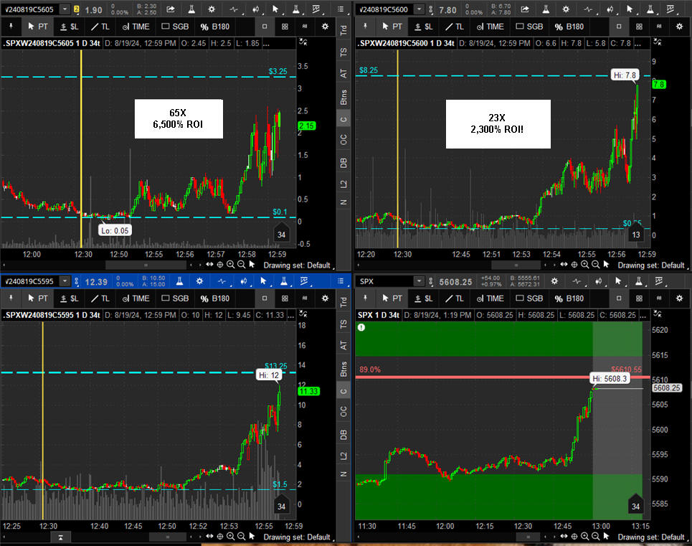Expand the SPX symbol dropdown arrow
Viewport: 692px width, 546px height.
click(419, 281)
